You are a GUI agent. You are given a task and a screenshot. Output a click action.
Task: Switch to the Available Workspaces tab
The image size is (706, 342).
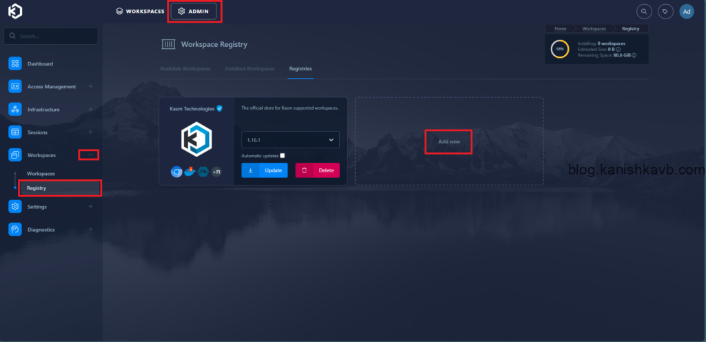[x=185, y=69]
